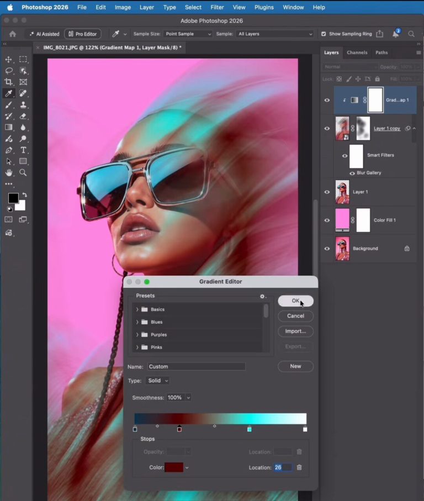Select the Eyedropper tool in toolbar
424x501 pixels.
pyautogui.click(x=9, y=93)
